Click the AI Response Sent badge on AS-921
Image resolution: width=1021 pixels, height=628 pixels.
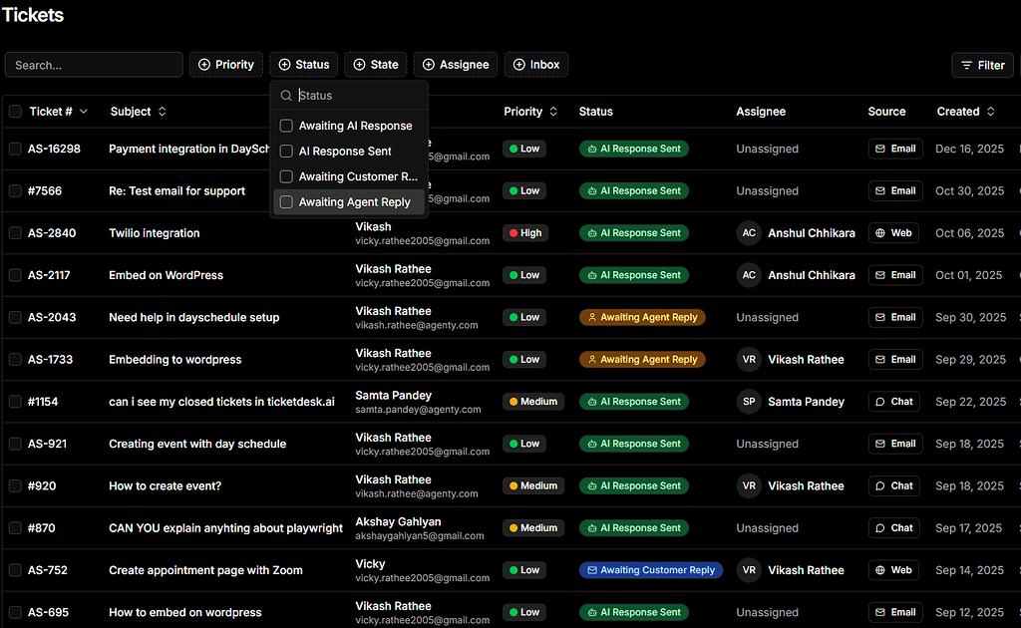point(634,444)
